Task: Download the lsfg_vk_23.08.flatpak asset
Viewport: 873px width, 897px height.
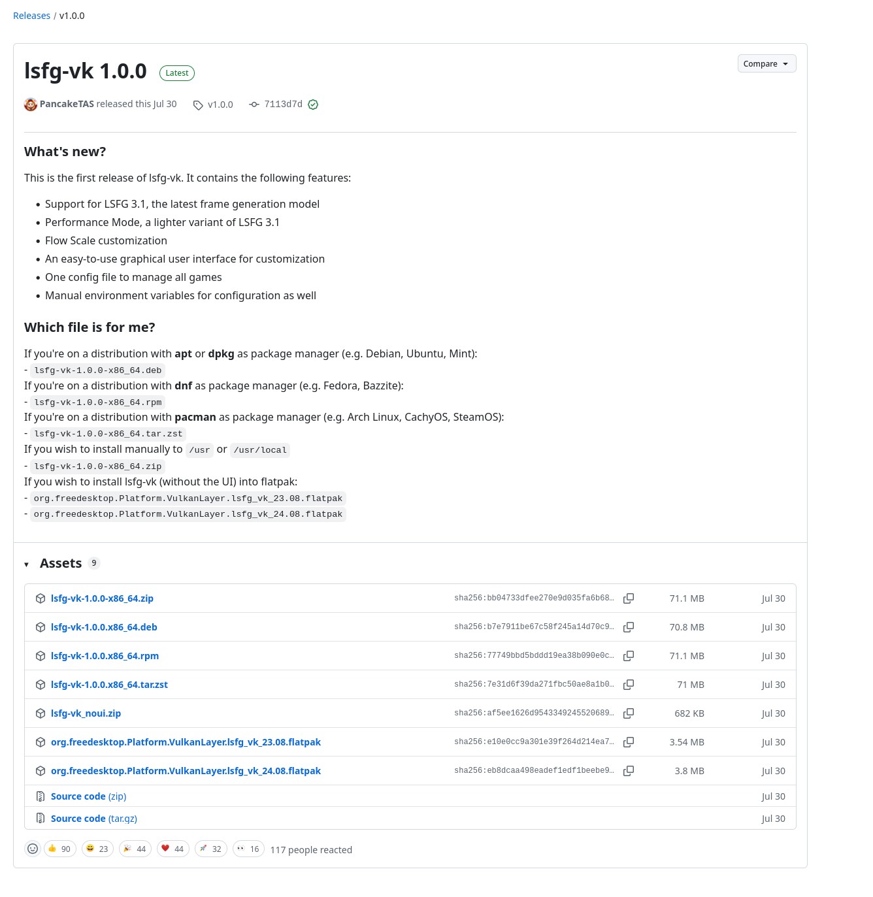Action: point(186,742)
